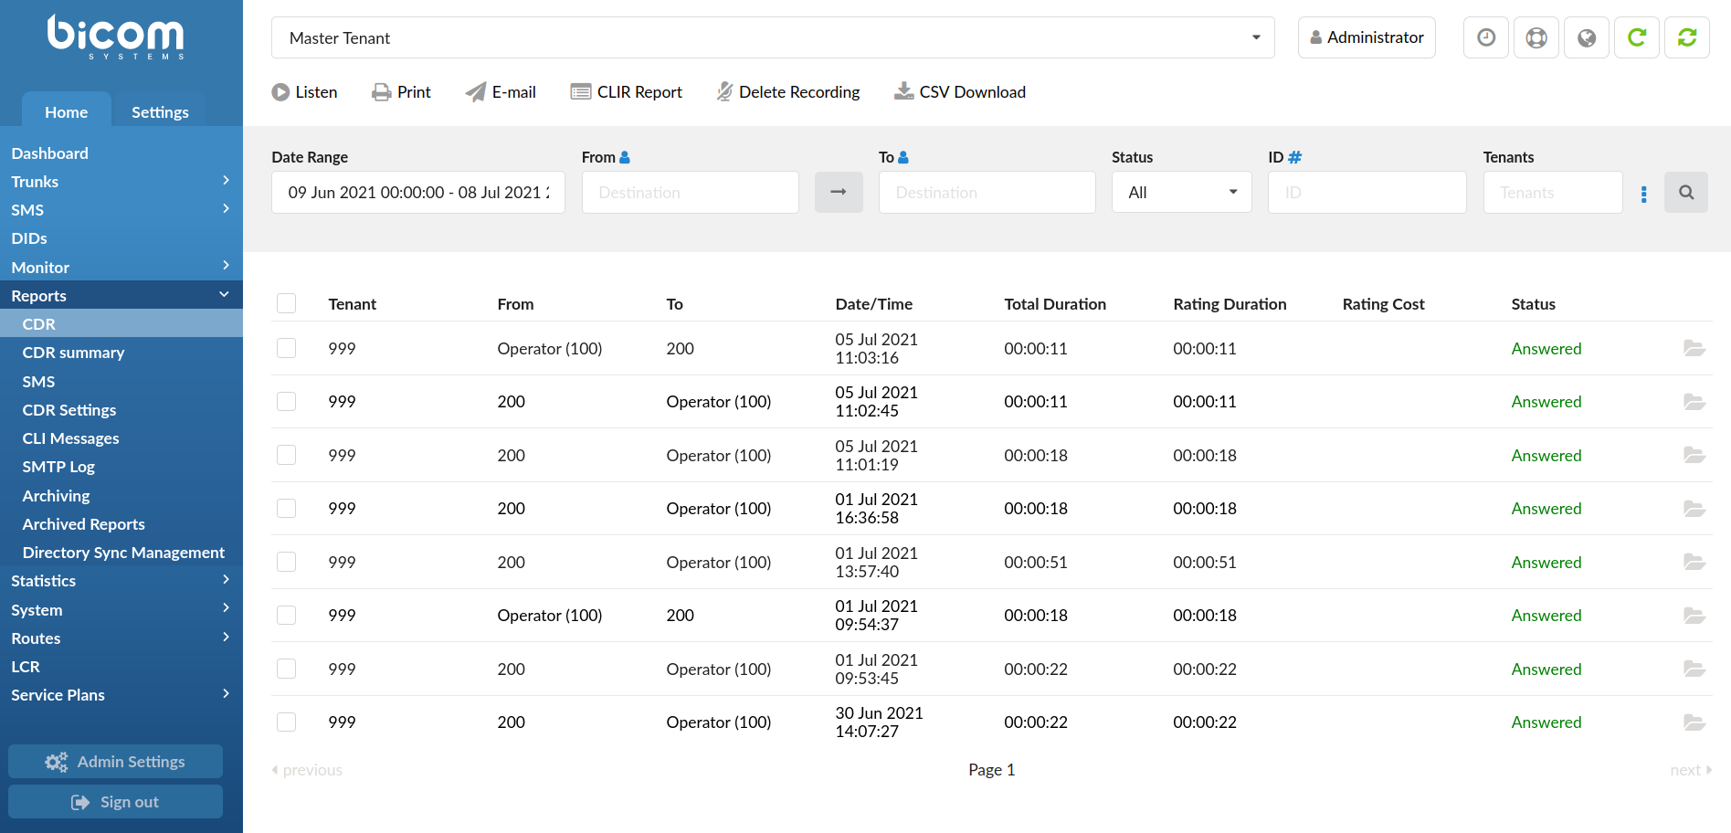The image size is (1731, 833).
Task: Open the Status filter dropdown
Action: [x=1181, y=192]
